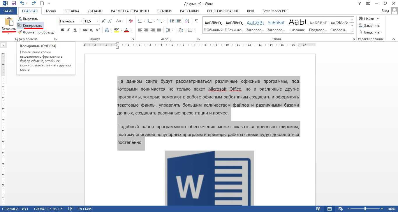Apply text effects with the A glow icon
The width and height of the screenshot is (398, 212).
pyautogui.click(x=107, y=30)
